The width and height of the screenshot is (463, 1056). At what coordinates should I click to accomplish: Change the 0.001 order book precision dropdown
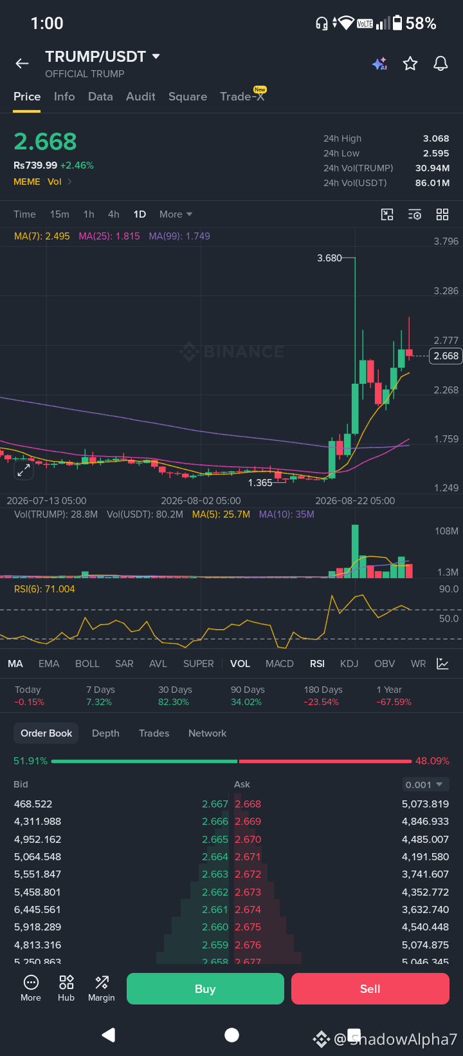tap(424, 785)
